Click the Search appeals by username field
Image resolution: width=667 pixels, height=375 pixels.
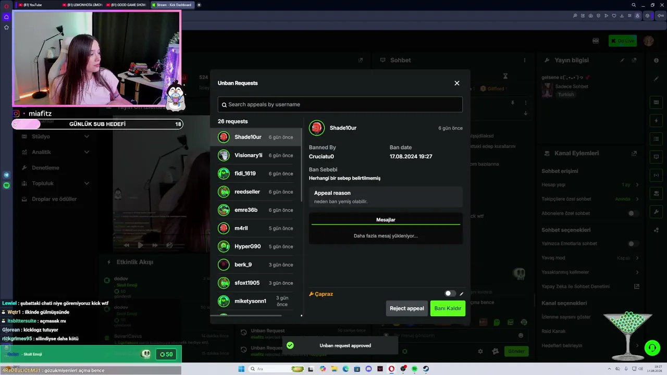coord(340,104)
